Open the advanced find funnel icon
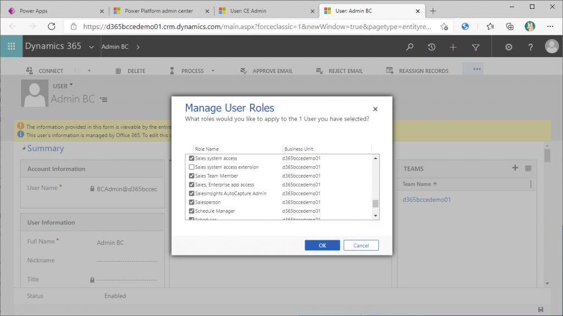 (x=476, y=47)
